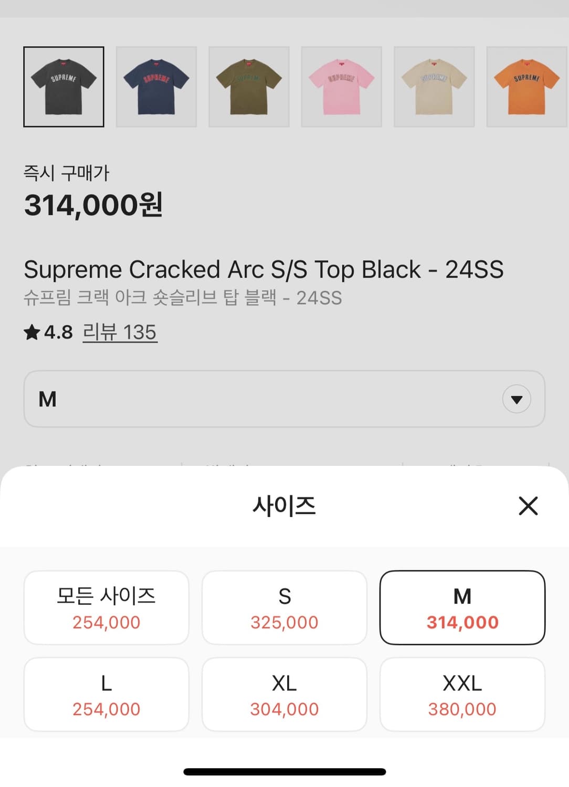Tap the star rating icon

click(32, 332)
